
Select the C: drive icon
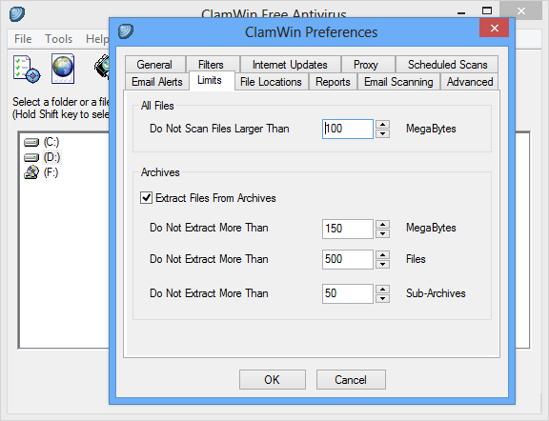[31, 143]
